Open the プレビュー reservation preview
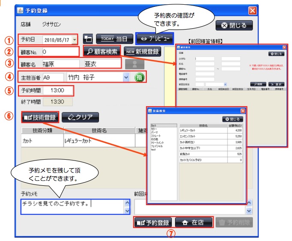The image size is (292, 241). [x=155, y=39]
